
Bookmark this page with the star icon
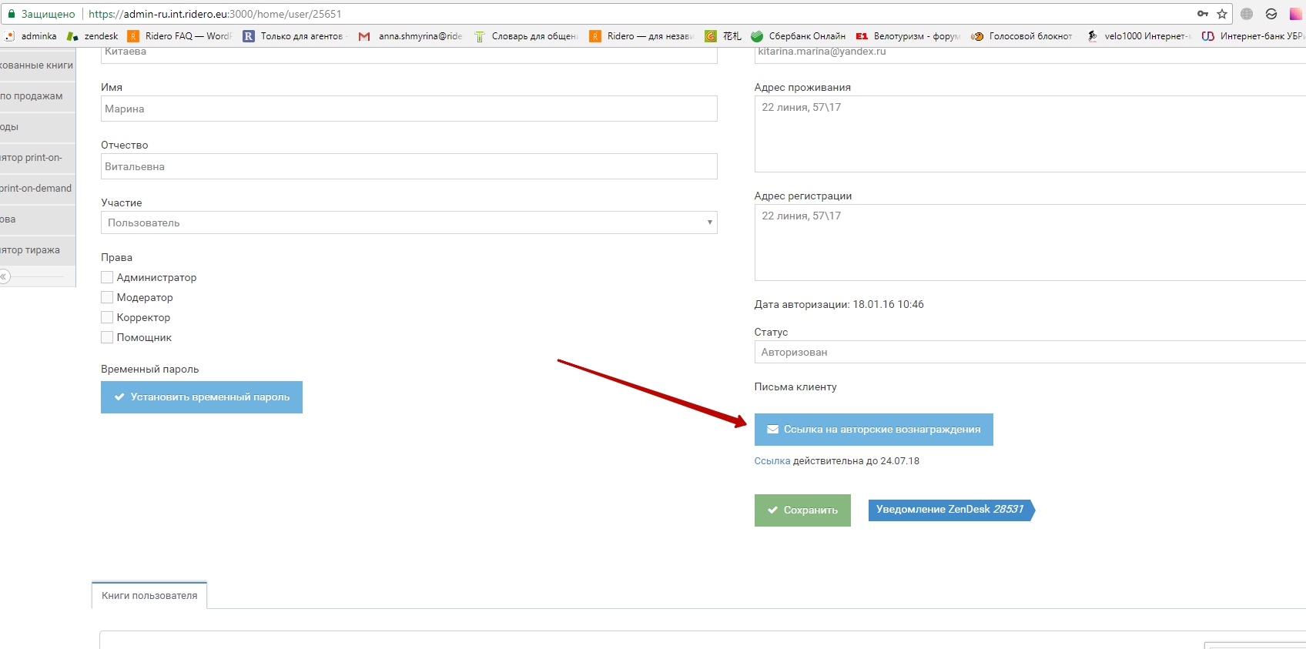[x=1222, y=14]
